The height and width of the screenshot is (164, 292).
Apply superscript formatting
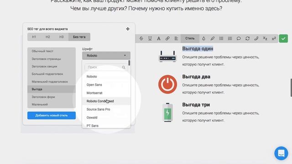274,38
